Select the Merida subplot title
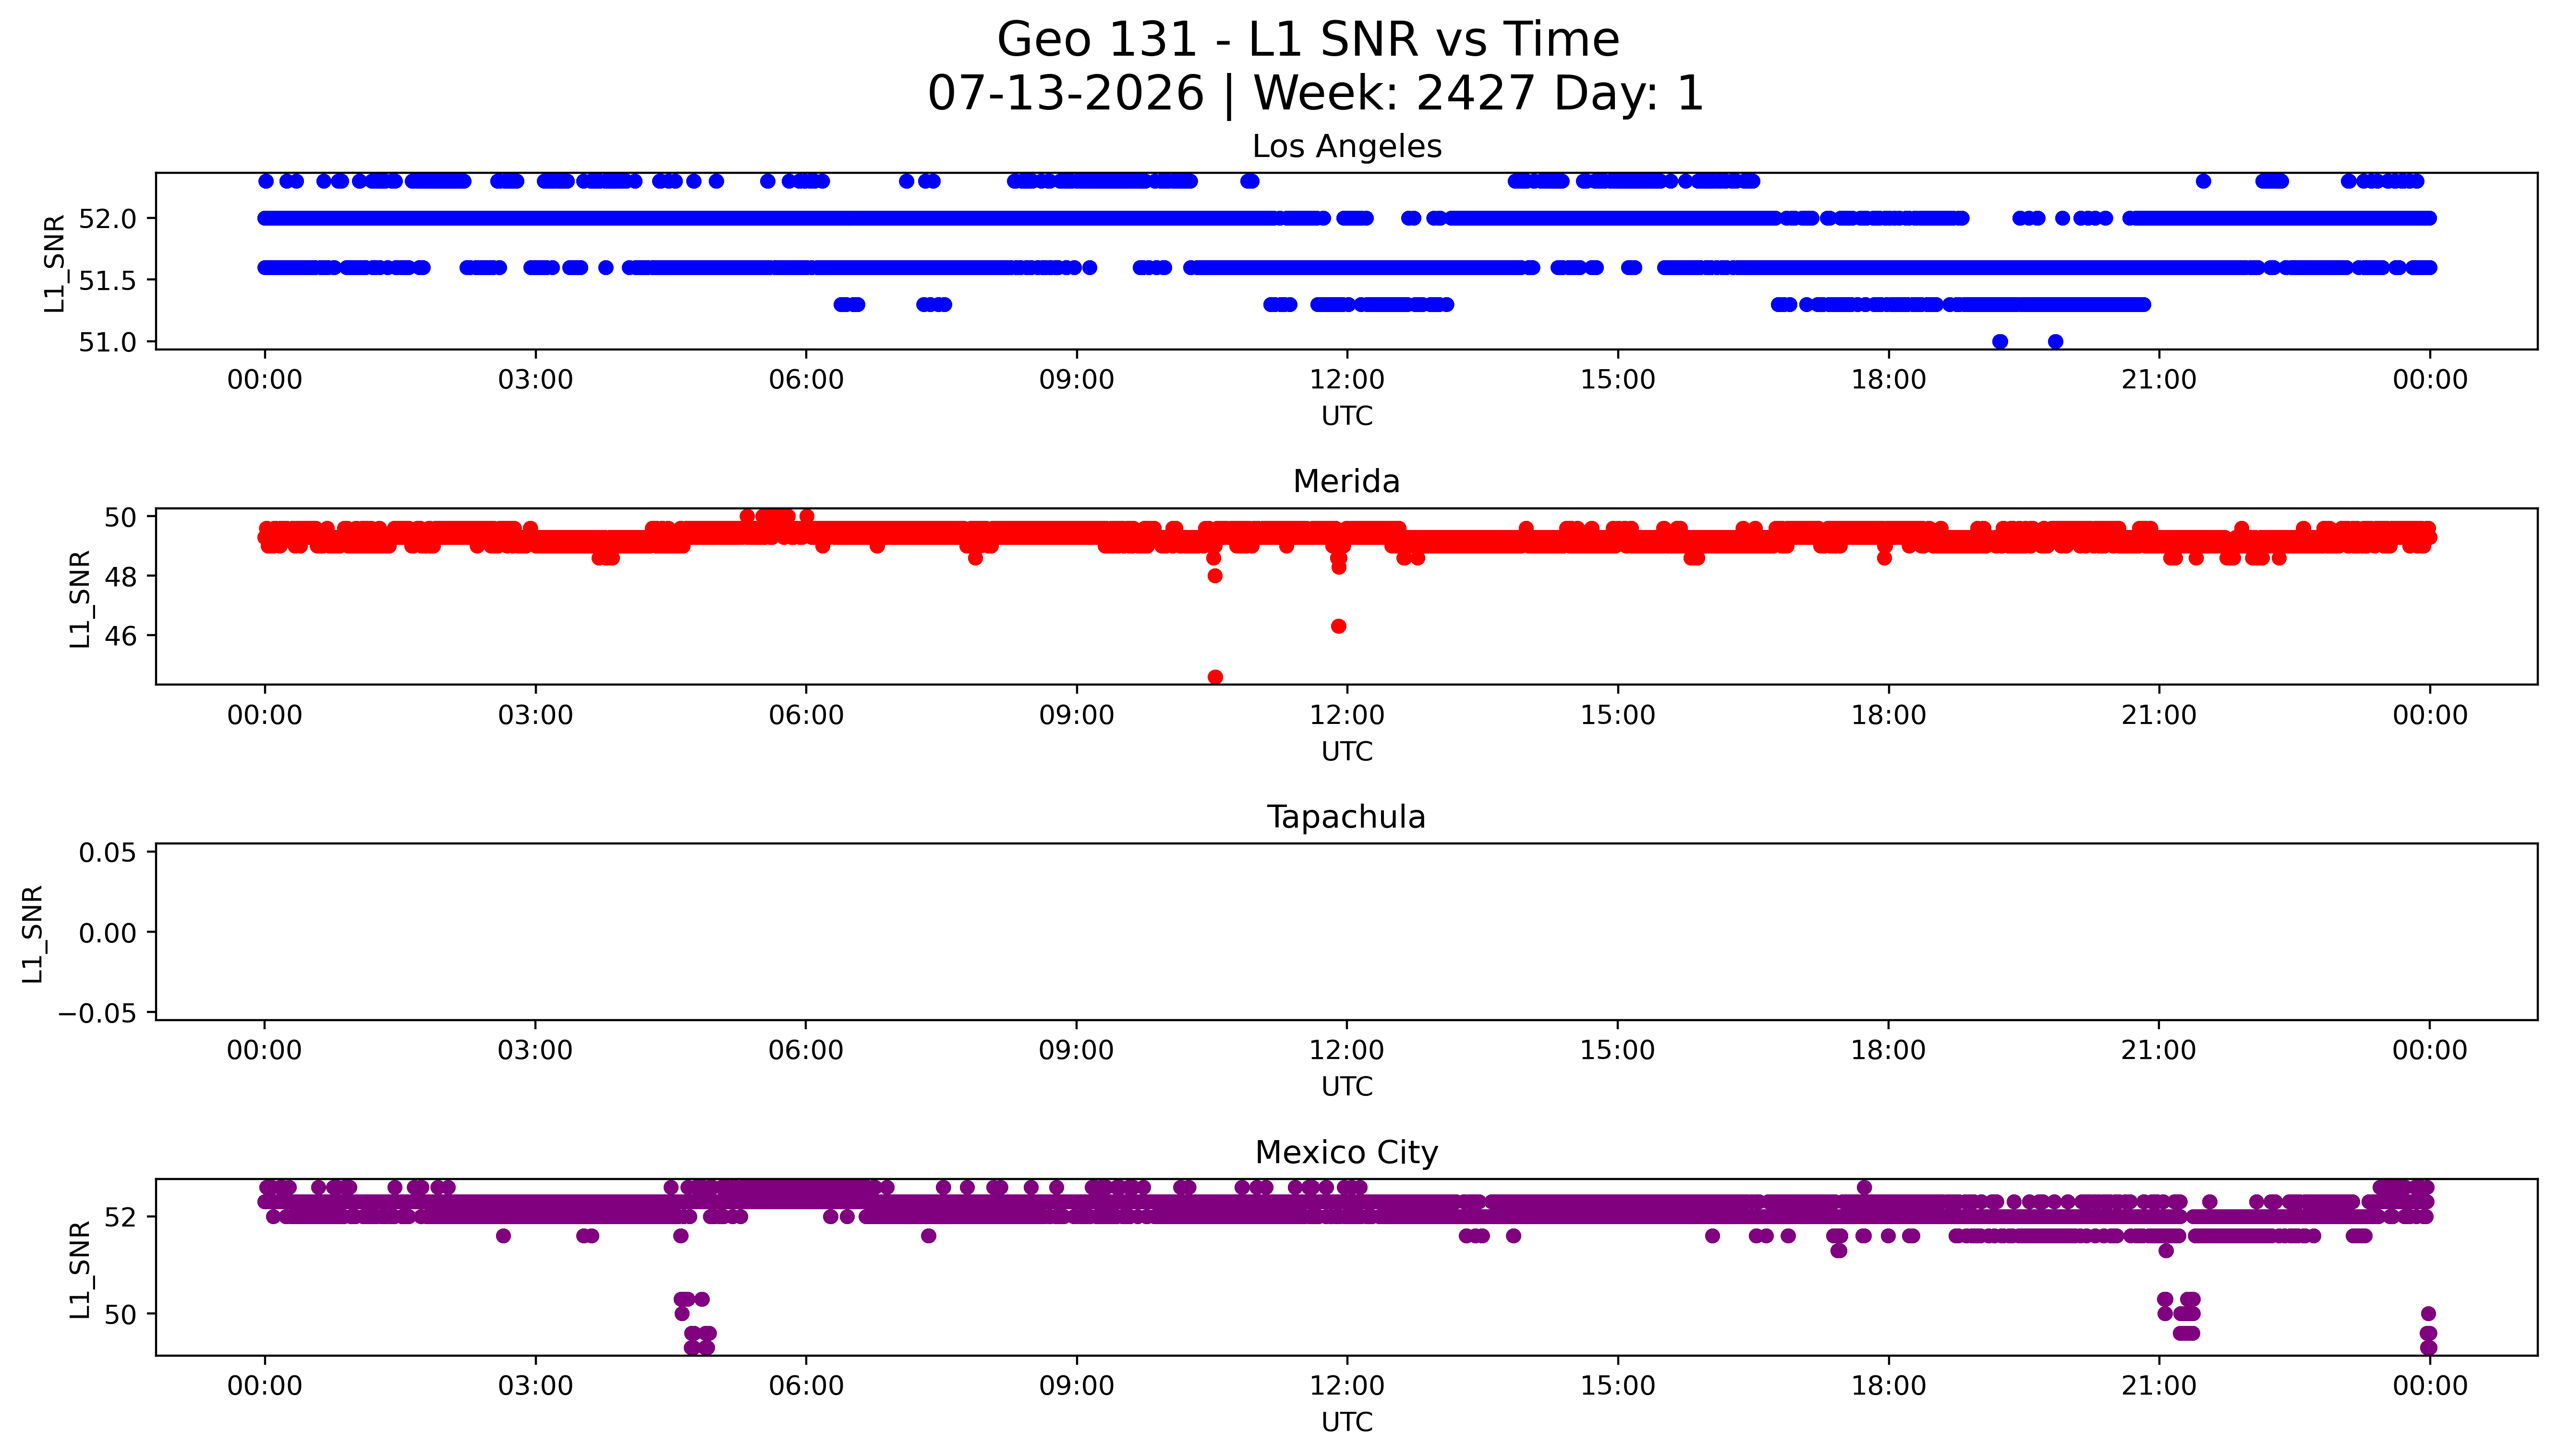Viewport: 2557px width, 1456px height. point(1346,481)
